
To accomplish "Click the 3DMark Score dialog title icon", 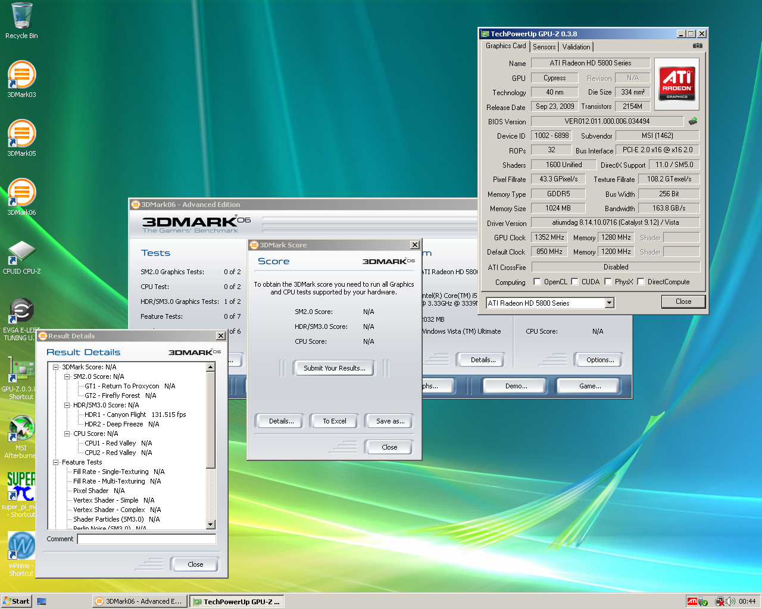I will 254,245.
